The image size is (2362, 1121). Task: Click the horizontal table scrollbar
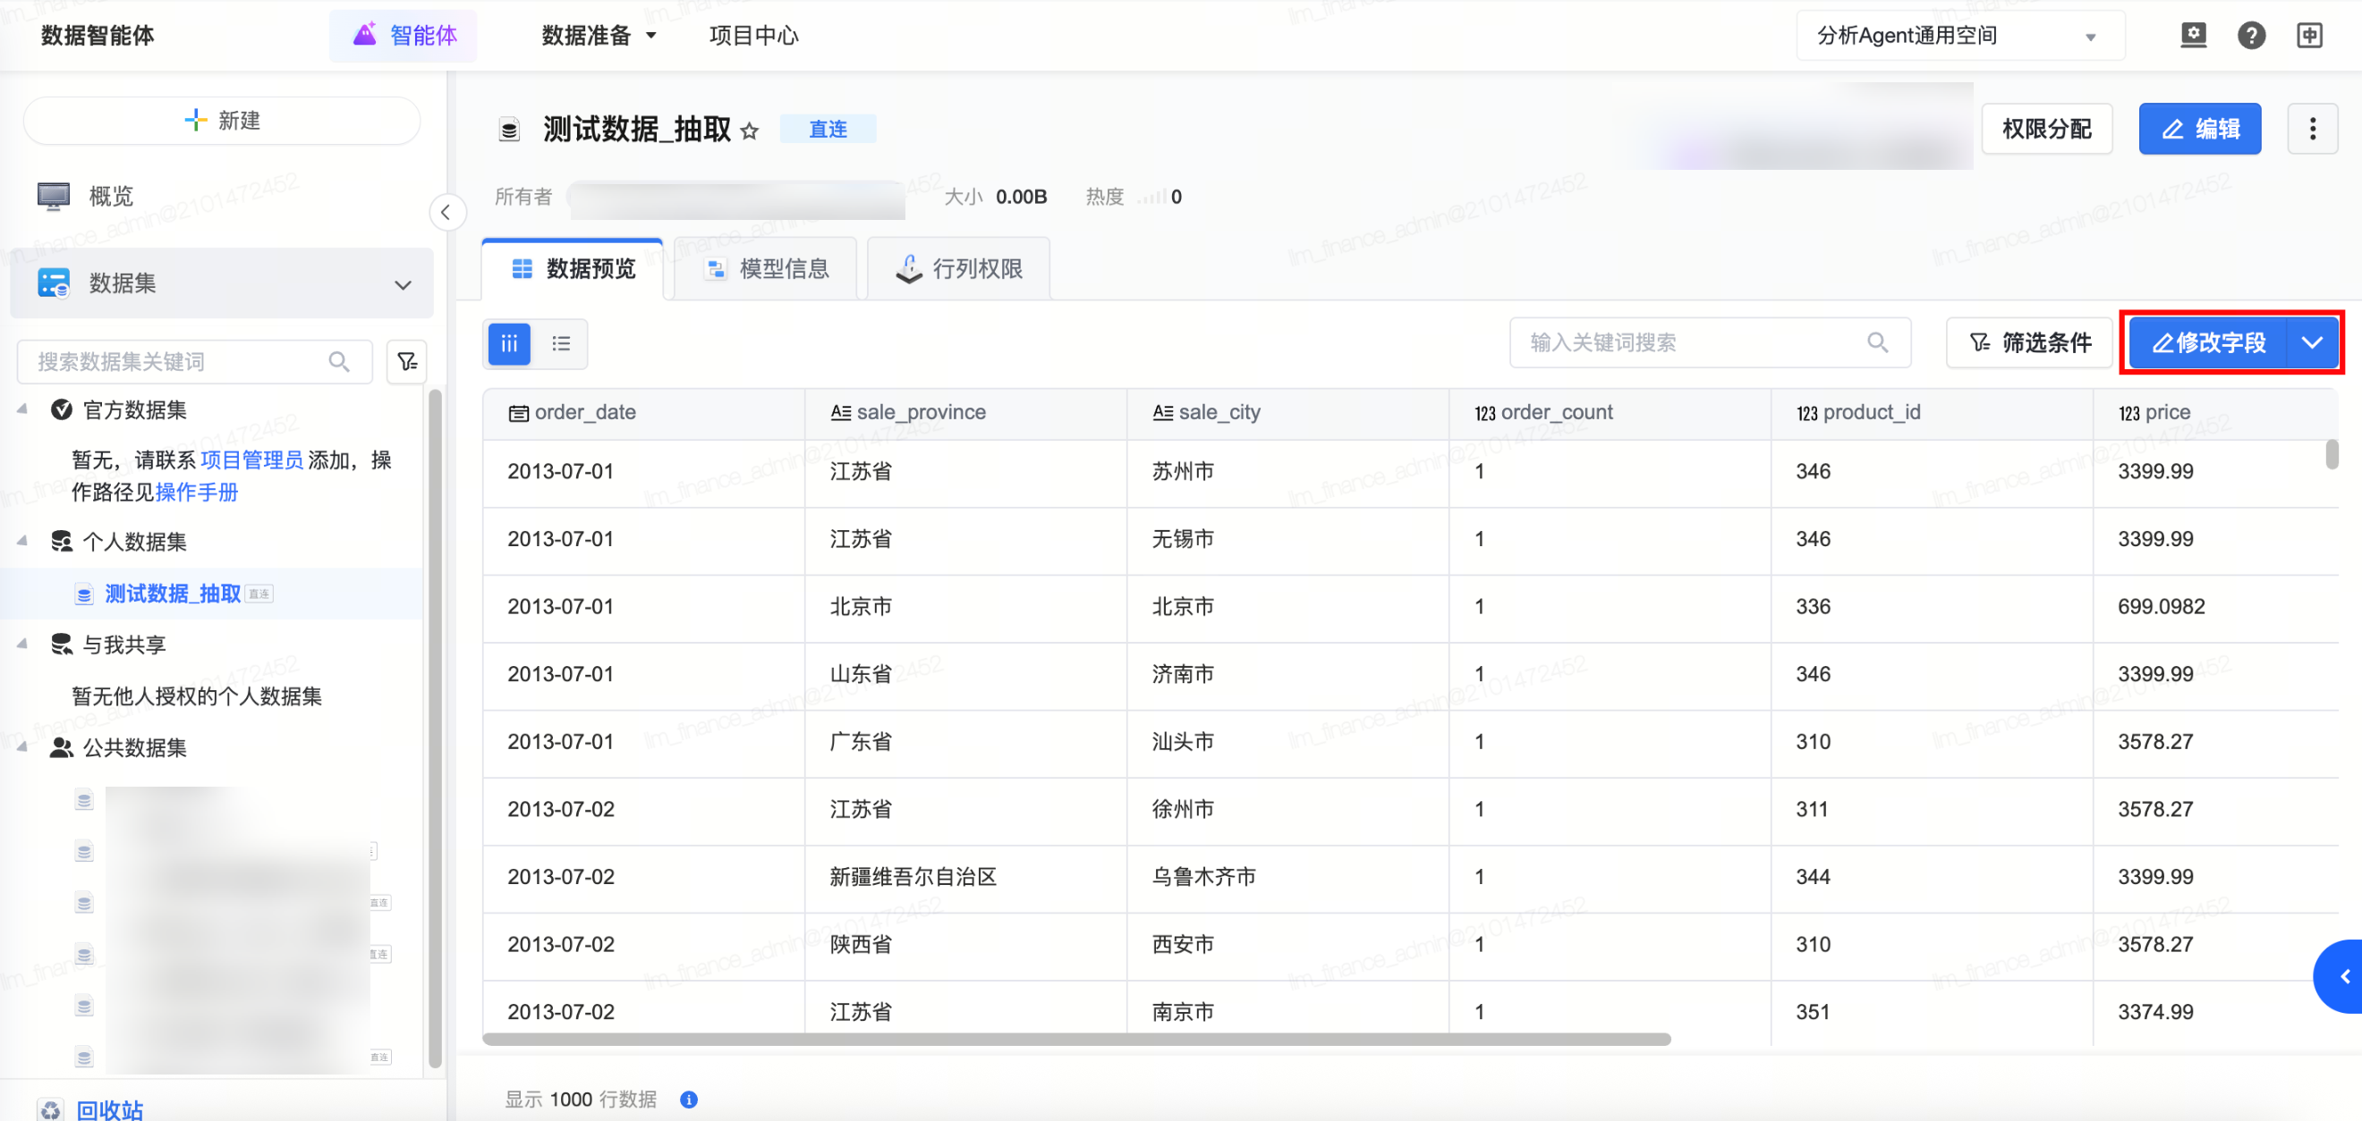tap(1075, 1039)
